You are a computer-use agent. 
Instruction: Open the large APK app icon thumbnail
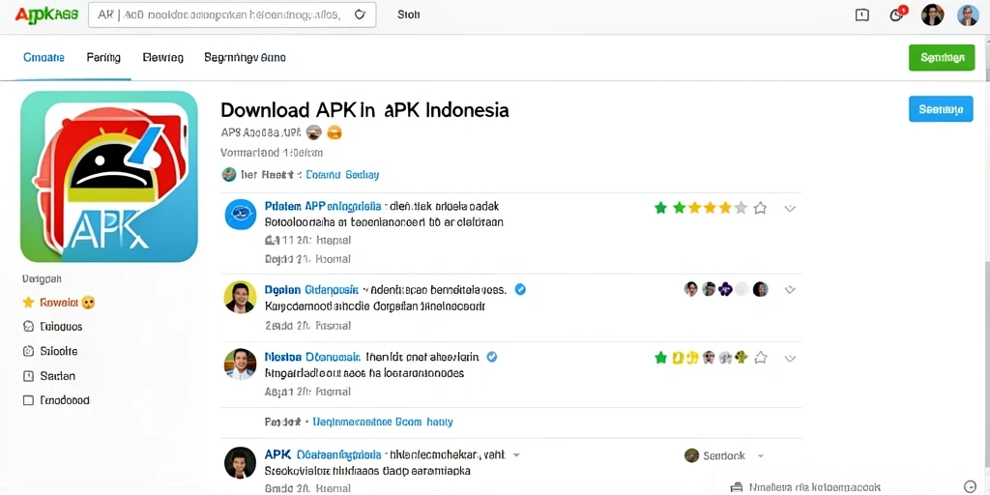tap(109, 176)
